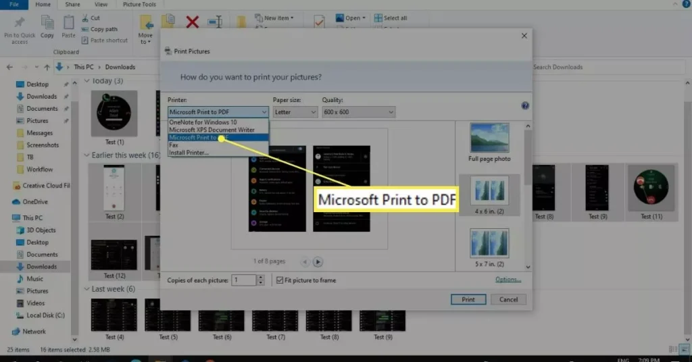Image resolution: width=692 pixels, height=362 pixels.
Task: Click the Cancel button
Action: pyautogui.click(x=508, y=299)
